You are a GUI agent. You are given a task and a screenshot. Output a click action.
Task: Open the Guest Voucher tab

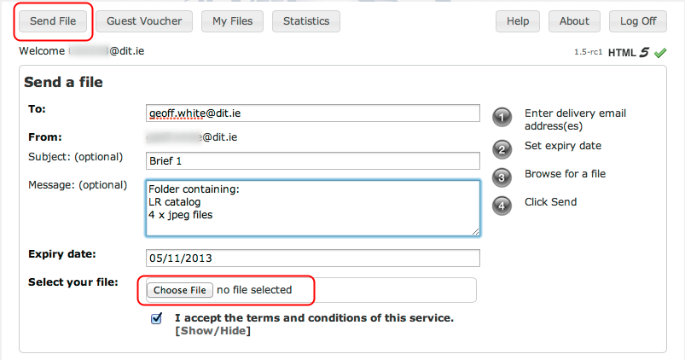pyautogui.click(x=143, y=21)
